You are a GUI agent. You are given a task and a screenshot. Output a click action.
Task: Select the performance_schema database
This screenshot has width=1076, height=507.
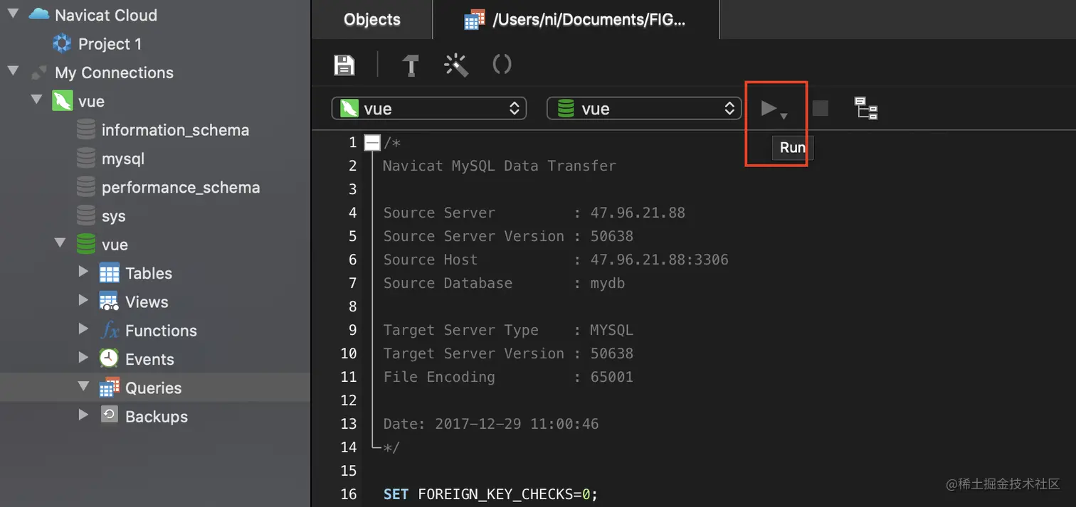181,188
